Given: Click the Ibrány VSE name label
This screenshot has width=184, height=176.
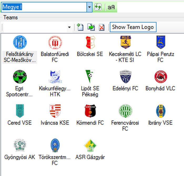Looking at the screenshot, I should tap(160, 123).
